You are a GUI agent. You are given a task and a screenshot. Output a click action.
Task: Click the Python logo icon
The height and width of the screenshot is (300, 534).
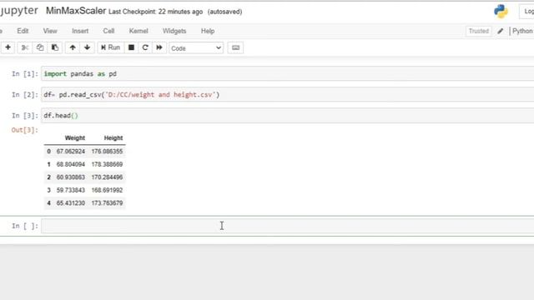[501, 12]
